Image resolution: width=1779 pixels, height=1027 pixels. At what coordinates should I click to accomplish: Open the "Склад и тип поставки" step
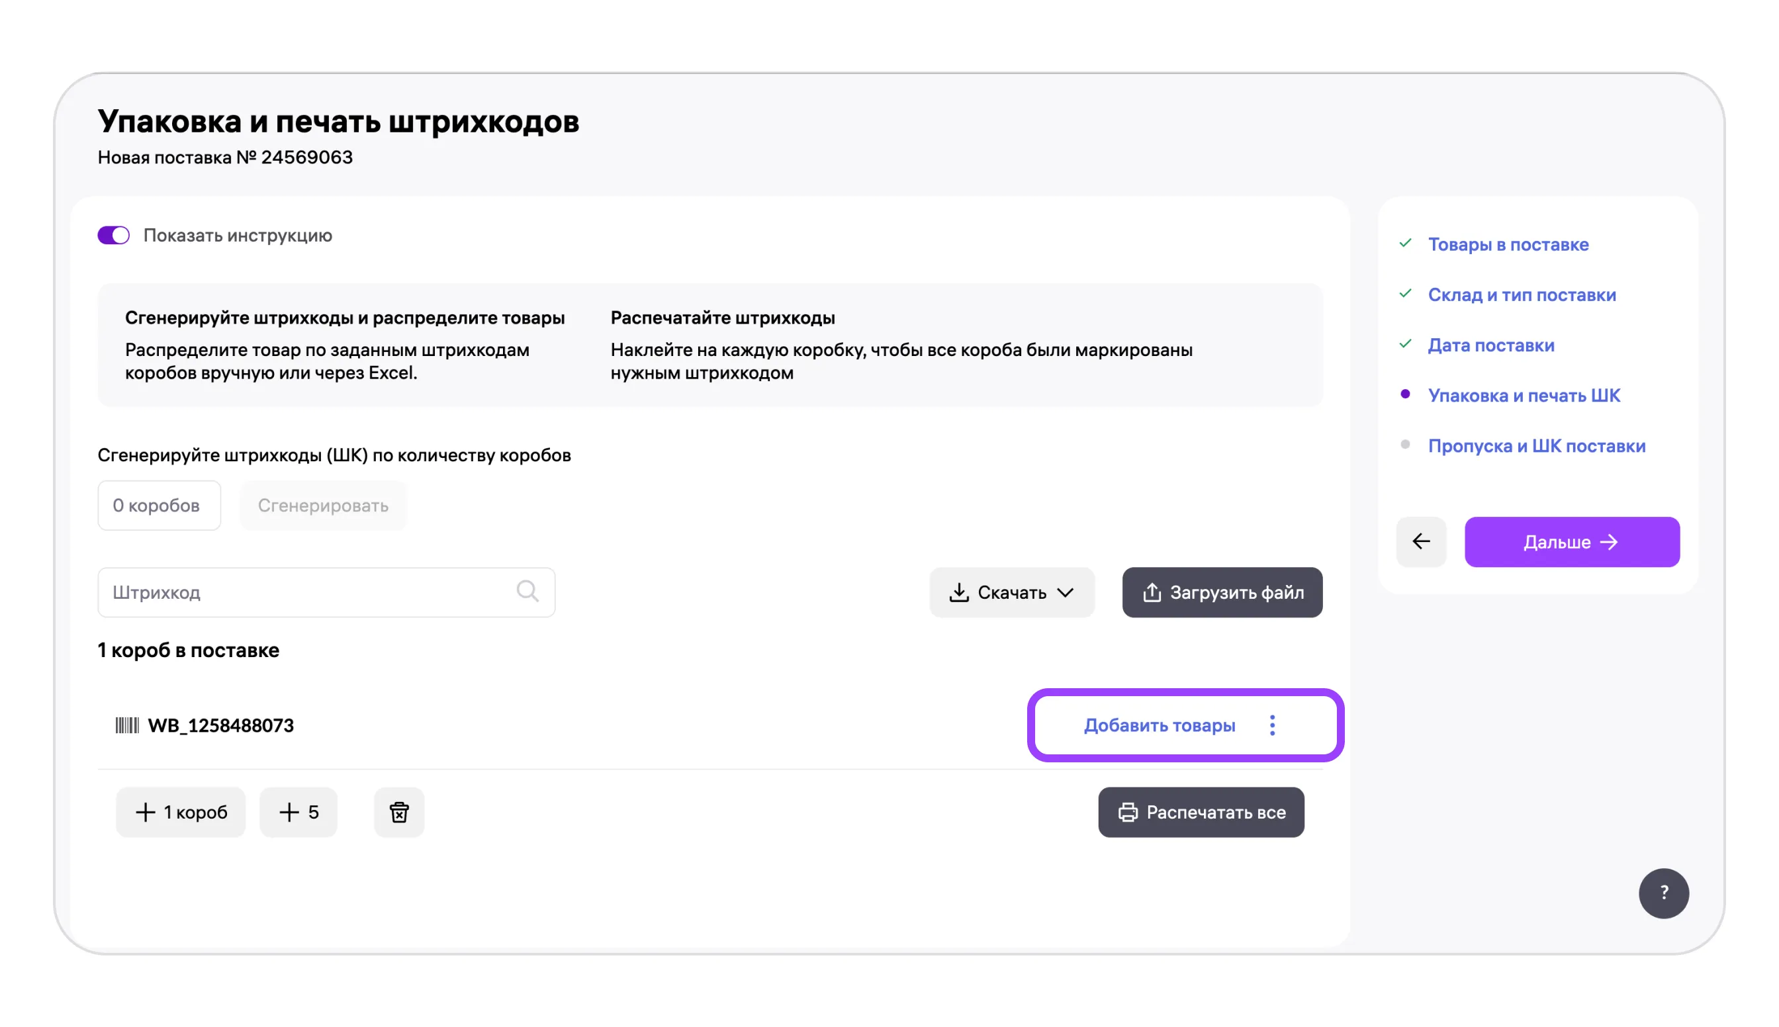(x=1521, y=295)
